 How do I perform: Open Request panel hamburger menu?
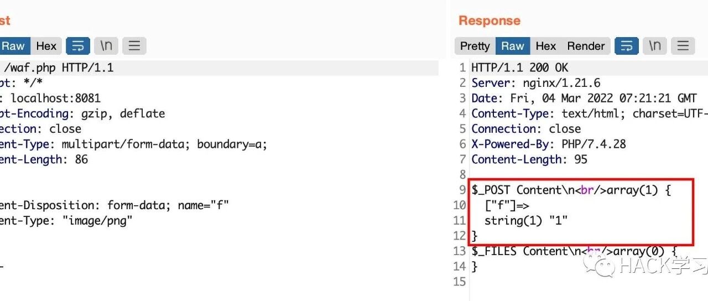[134, 46]
